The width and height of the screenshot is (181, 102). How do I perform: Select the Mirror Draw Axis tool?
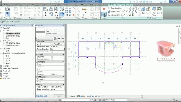pos(62,9)
